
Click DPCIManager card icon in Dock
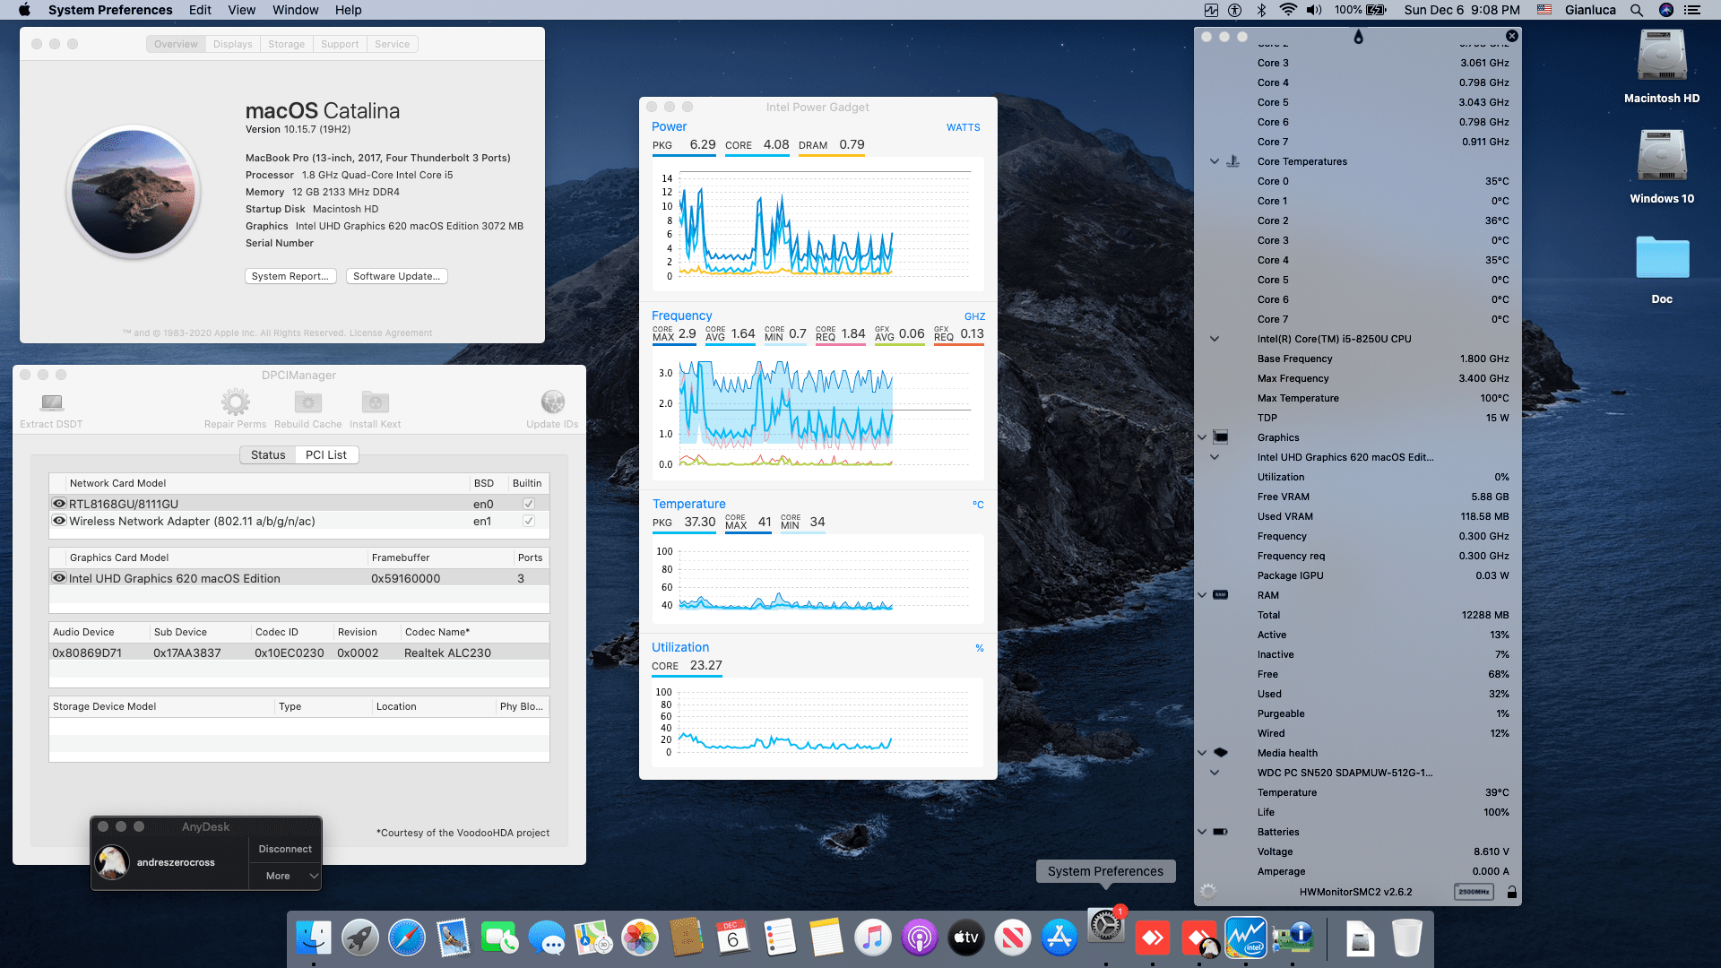pos(1293,938)
